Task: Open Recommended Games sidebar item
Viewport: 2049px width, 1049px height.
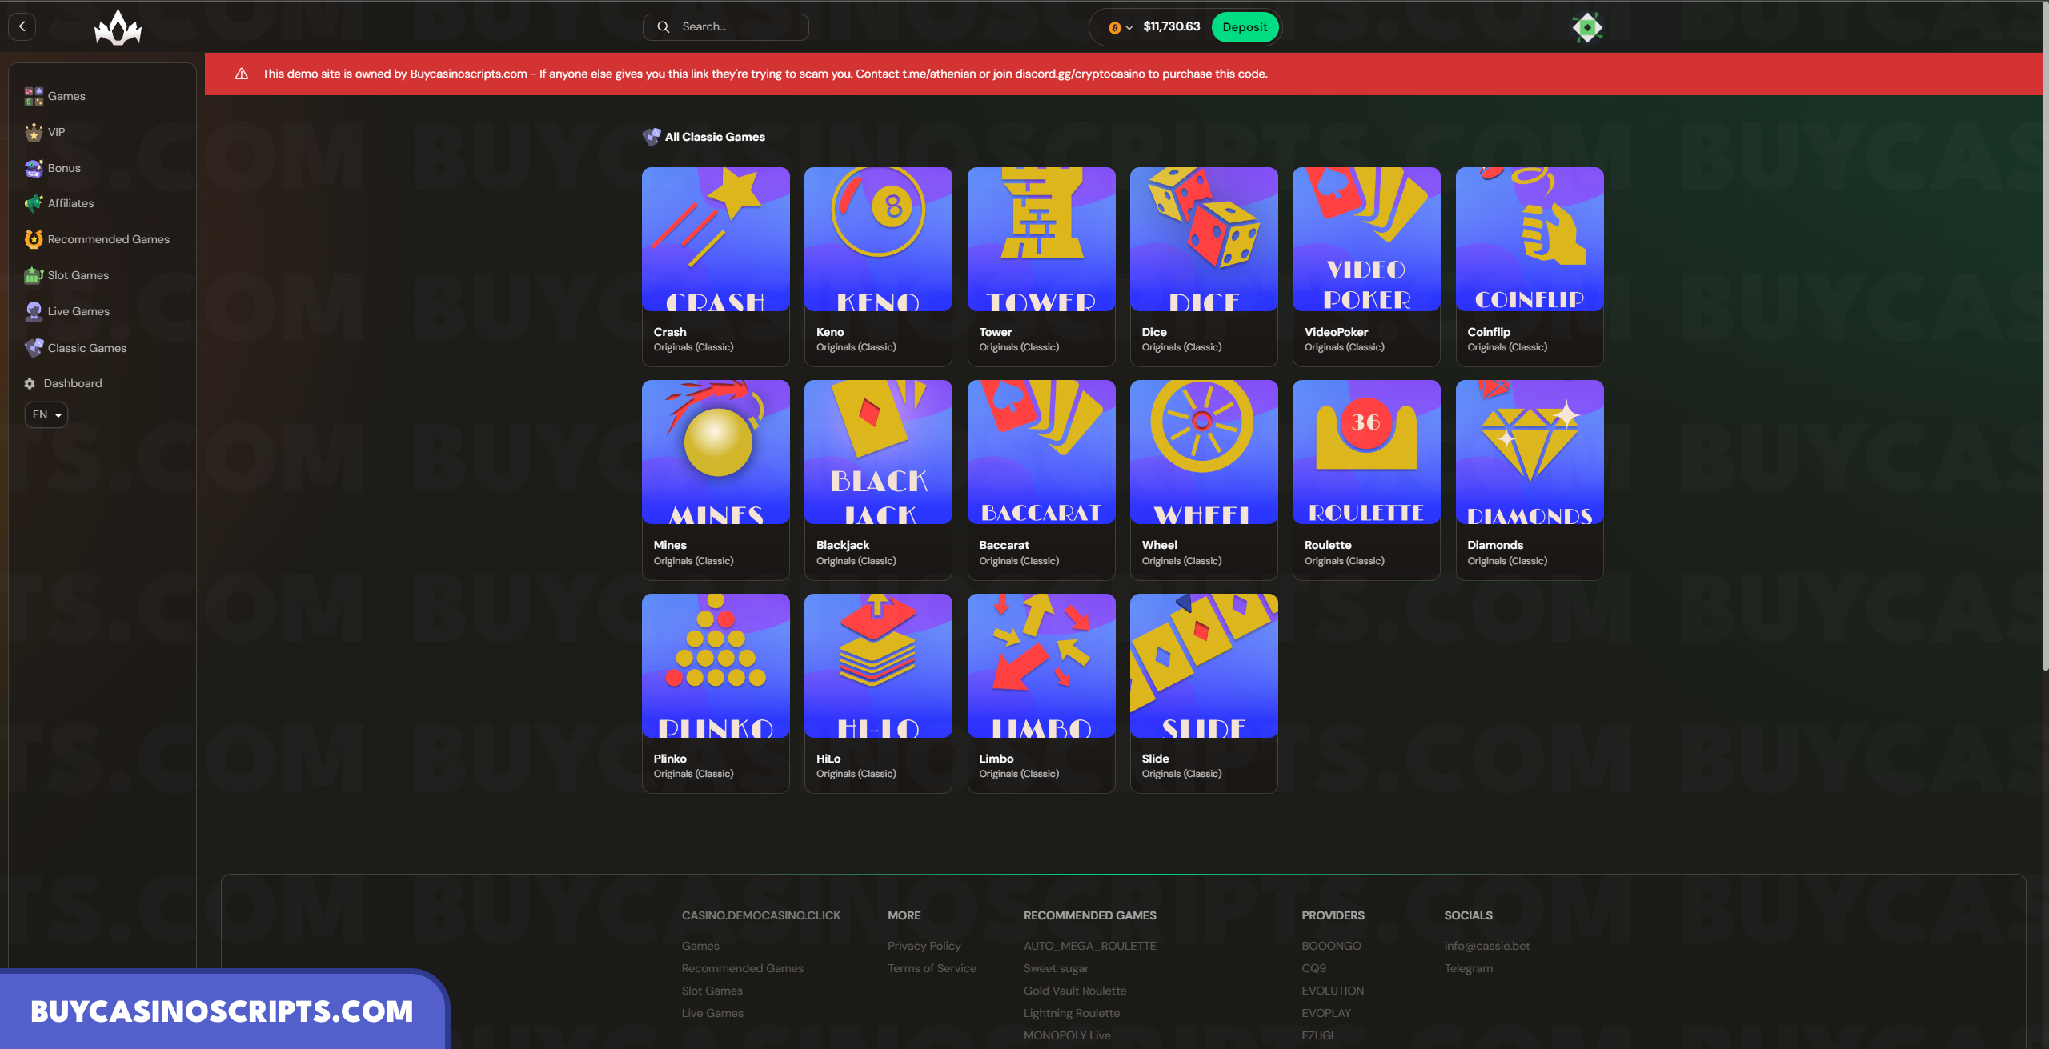Action: [108, 239]
